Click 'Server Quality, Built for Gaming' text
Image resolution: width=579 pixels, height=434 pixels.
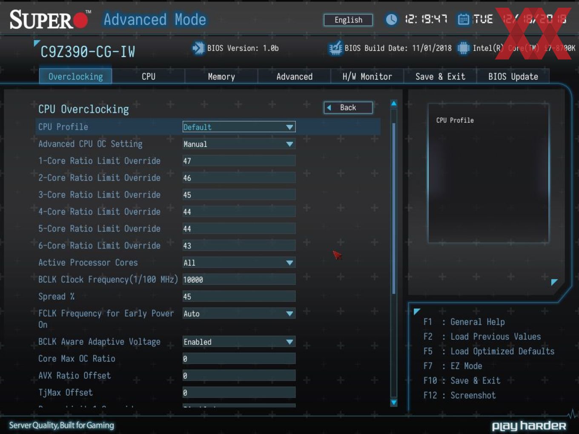pos(62,425)
